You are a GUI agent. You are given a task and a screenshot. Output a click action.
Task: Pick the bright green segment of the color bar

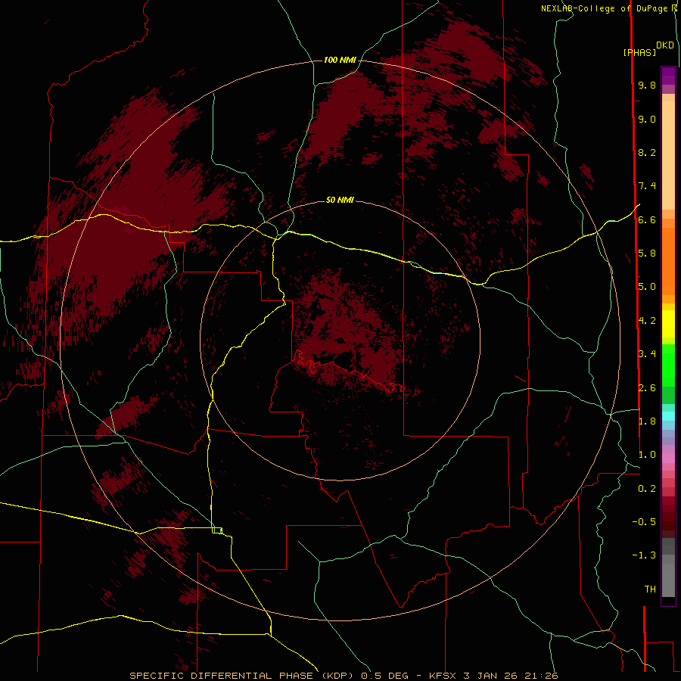pos(668,365)
